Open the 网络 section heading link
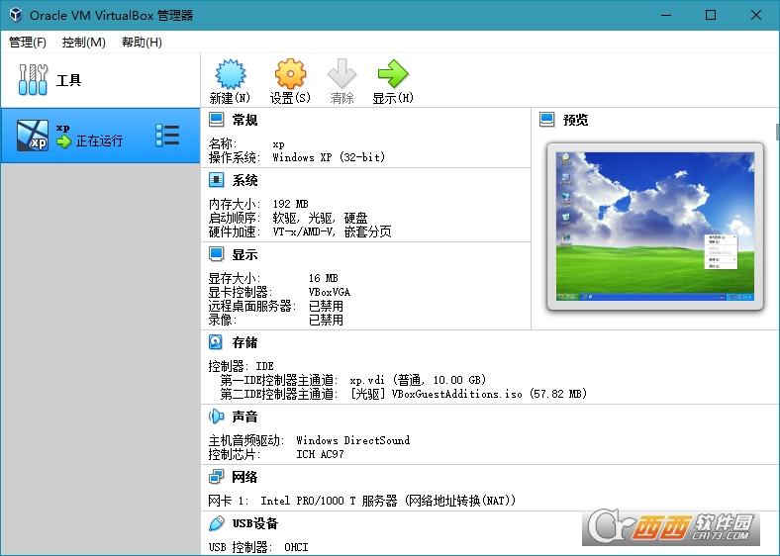This screenshot has width=780, height=556. [x=244, y=478]
